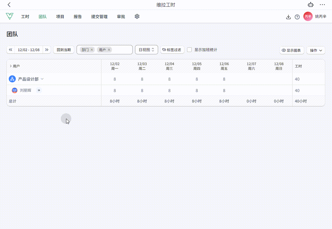Enable 显示加班统计 checkbox
The height and width of the screenshot is (229, 332).
189,50
